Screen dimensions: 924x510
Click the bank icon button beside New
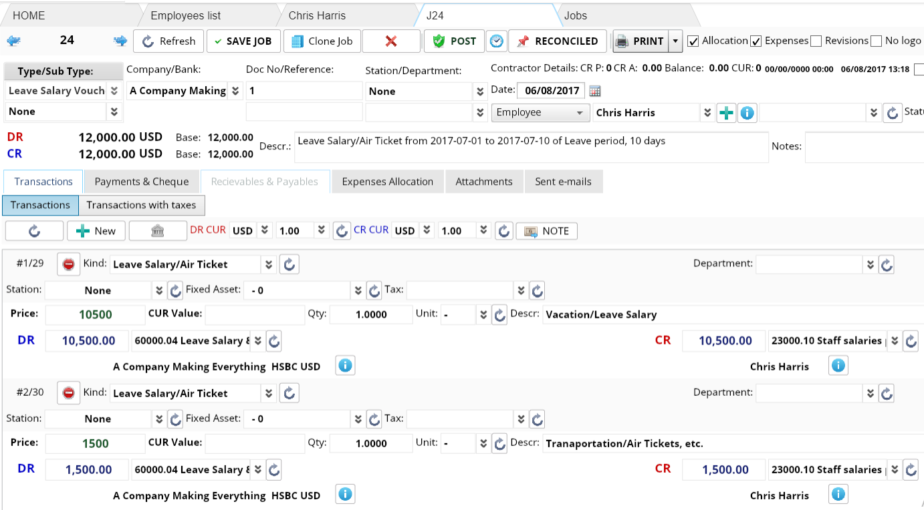coord(158,231)
